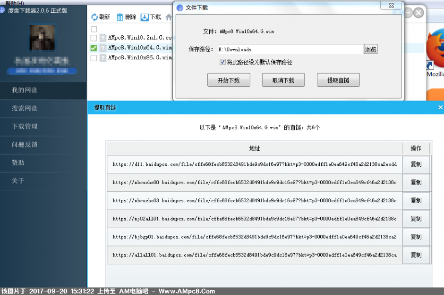Screen dimensions: 444x295
Task: Click the save path input field
Action: (x=290, y=49)
